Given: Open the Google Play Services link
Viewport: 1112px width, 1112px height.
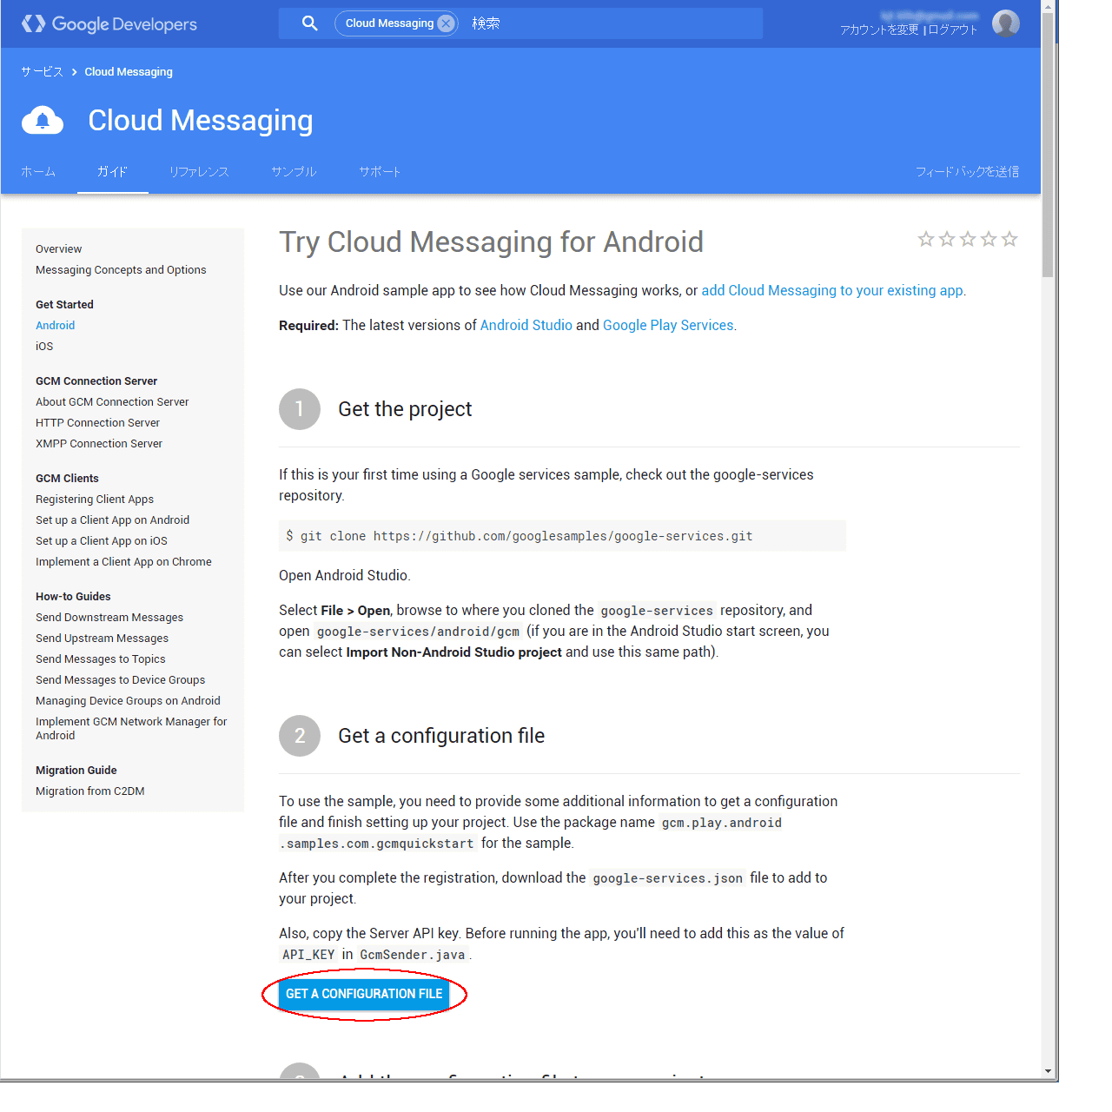Looking at the screenshot, I should click(x=668, y=326).
